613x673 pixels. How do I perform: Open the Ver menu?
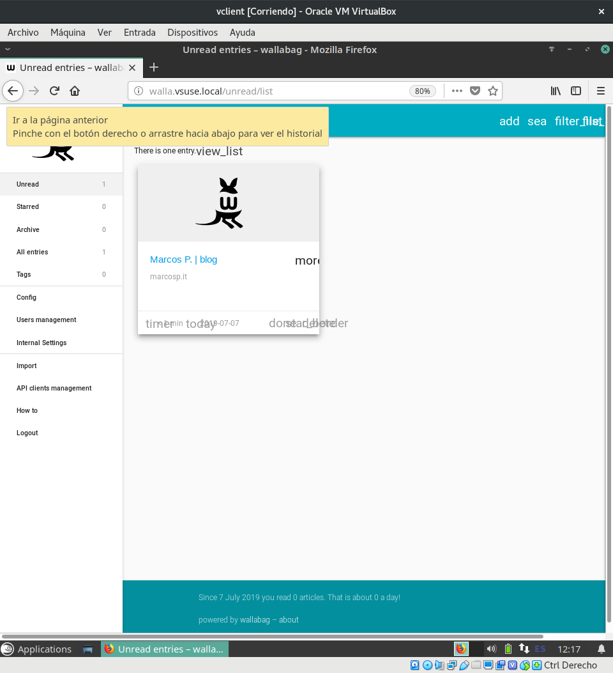coord(104,33)
